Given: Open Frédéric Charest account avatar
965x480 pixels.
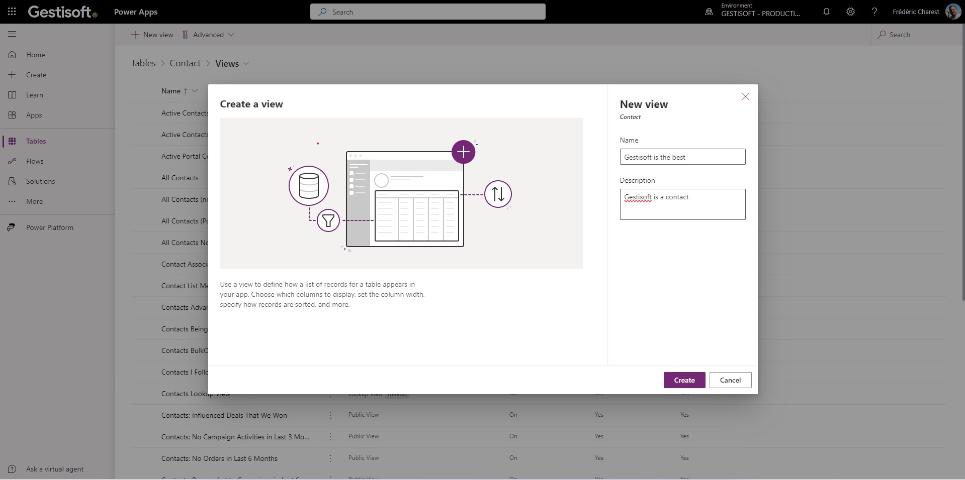Looking at the screenshot, I should point(953,12).
